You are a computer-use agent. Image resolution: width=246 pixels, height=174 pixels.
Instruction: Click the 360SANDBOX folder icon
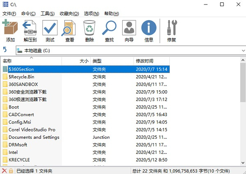pos(5,84)
